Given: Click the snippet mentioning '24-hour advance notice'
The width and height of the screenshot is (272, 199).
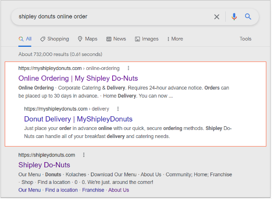Looking at the screenshot, I should coord(124,92).
